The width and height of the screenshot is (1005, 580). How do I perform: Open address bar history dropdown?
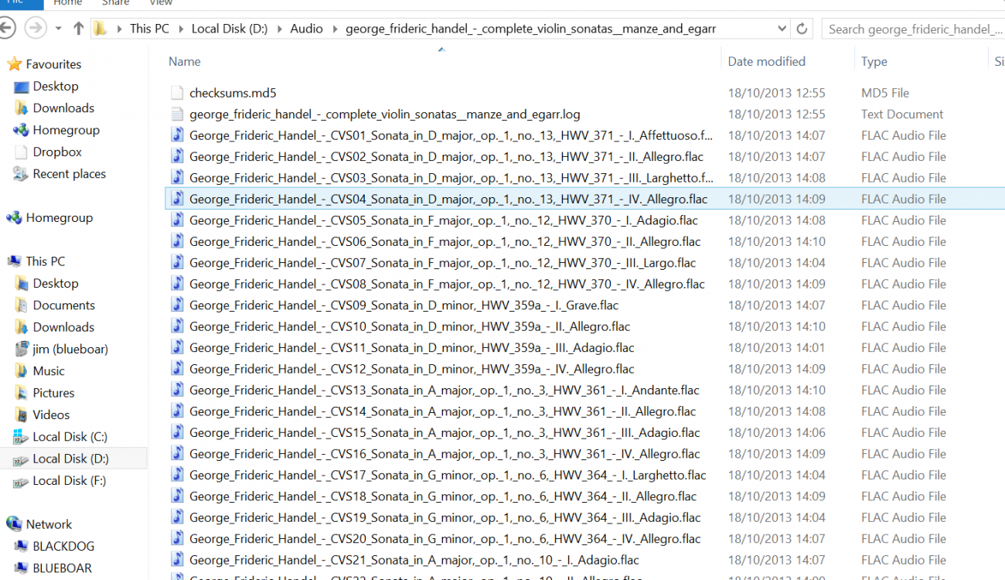pos(782,29)
